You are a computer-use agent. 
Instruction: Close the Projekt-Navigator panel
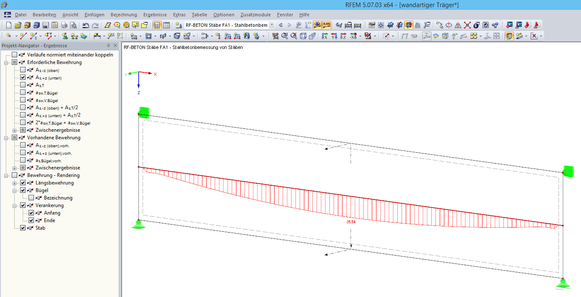[x=115, y=46]
